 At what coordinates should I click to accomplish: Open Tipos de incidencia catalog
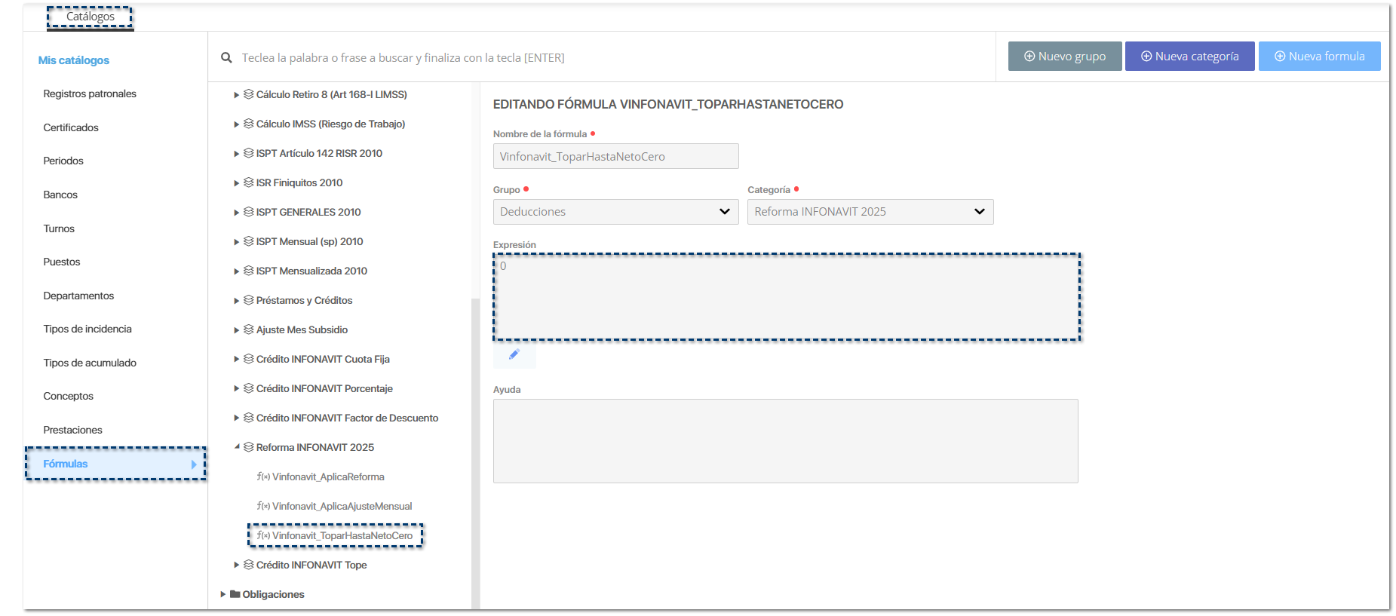(x=87, y=329)
